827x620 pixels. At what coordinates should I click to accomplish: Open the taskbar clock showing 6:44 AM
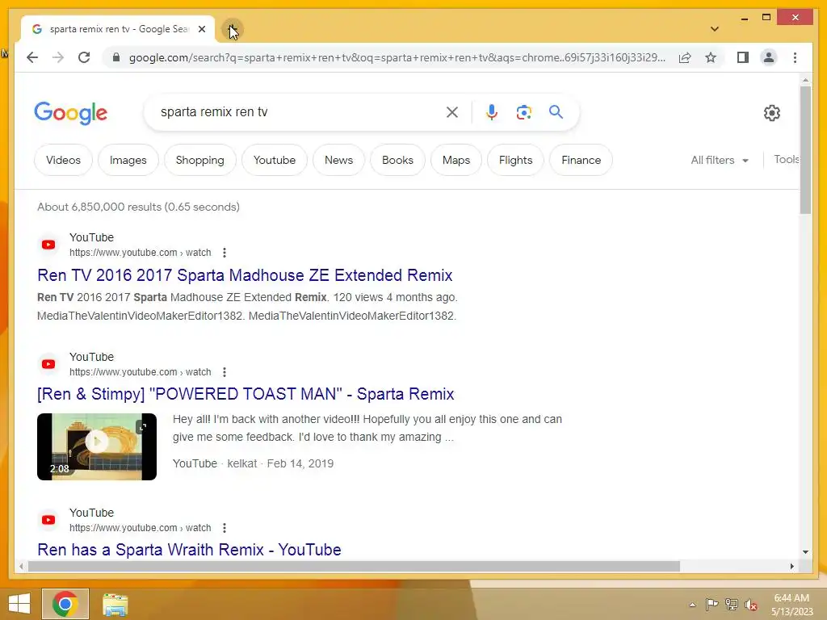(791, 605)
